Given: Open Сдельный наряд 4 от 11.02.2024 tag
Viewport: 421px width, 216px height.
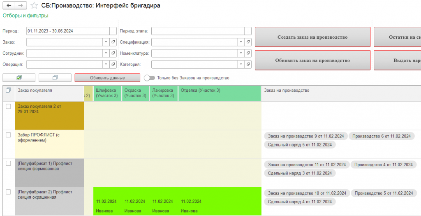Looking at the screenshot, I should pyautogui.click(x=300, y=202).
